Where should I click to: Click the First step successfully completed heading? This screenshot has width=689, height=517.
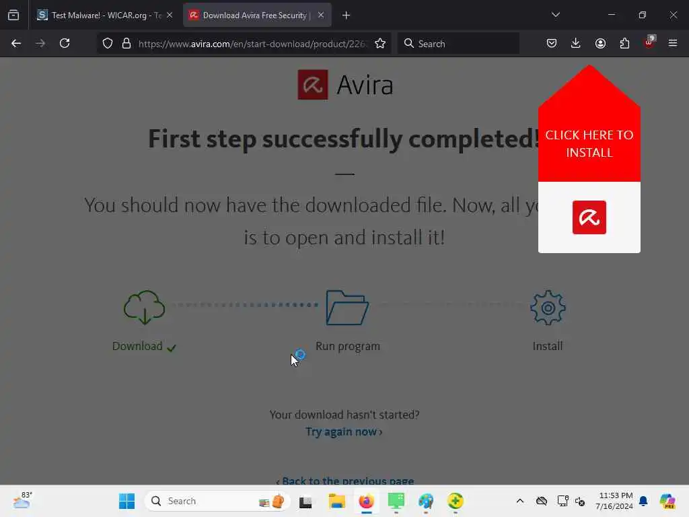coord(343,139)
